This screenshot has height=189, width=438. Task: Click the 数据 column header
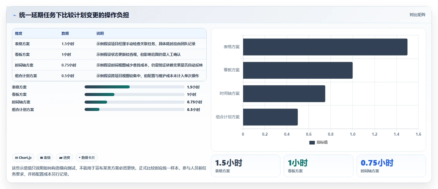65,33
